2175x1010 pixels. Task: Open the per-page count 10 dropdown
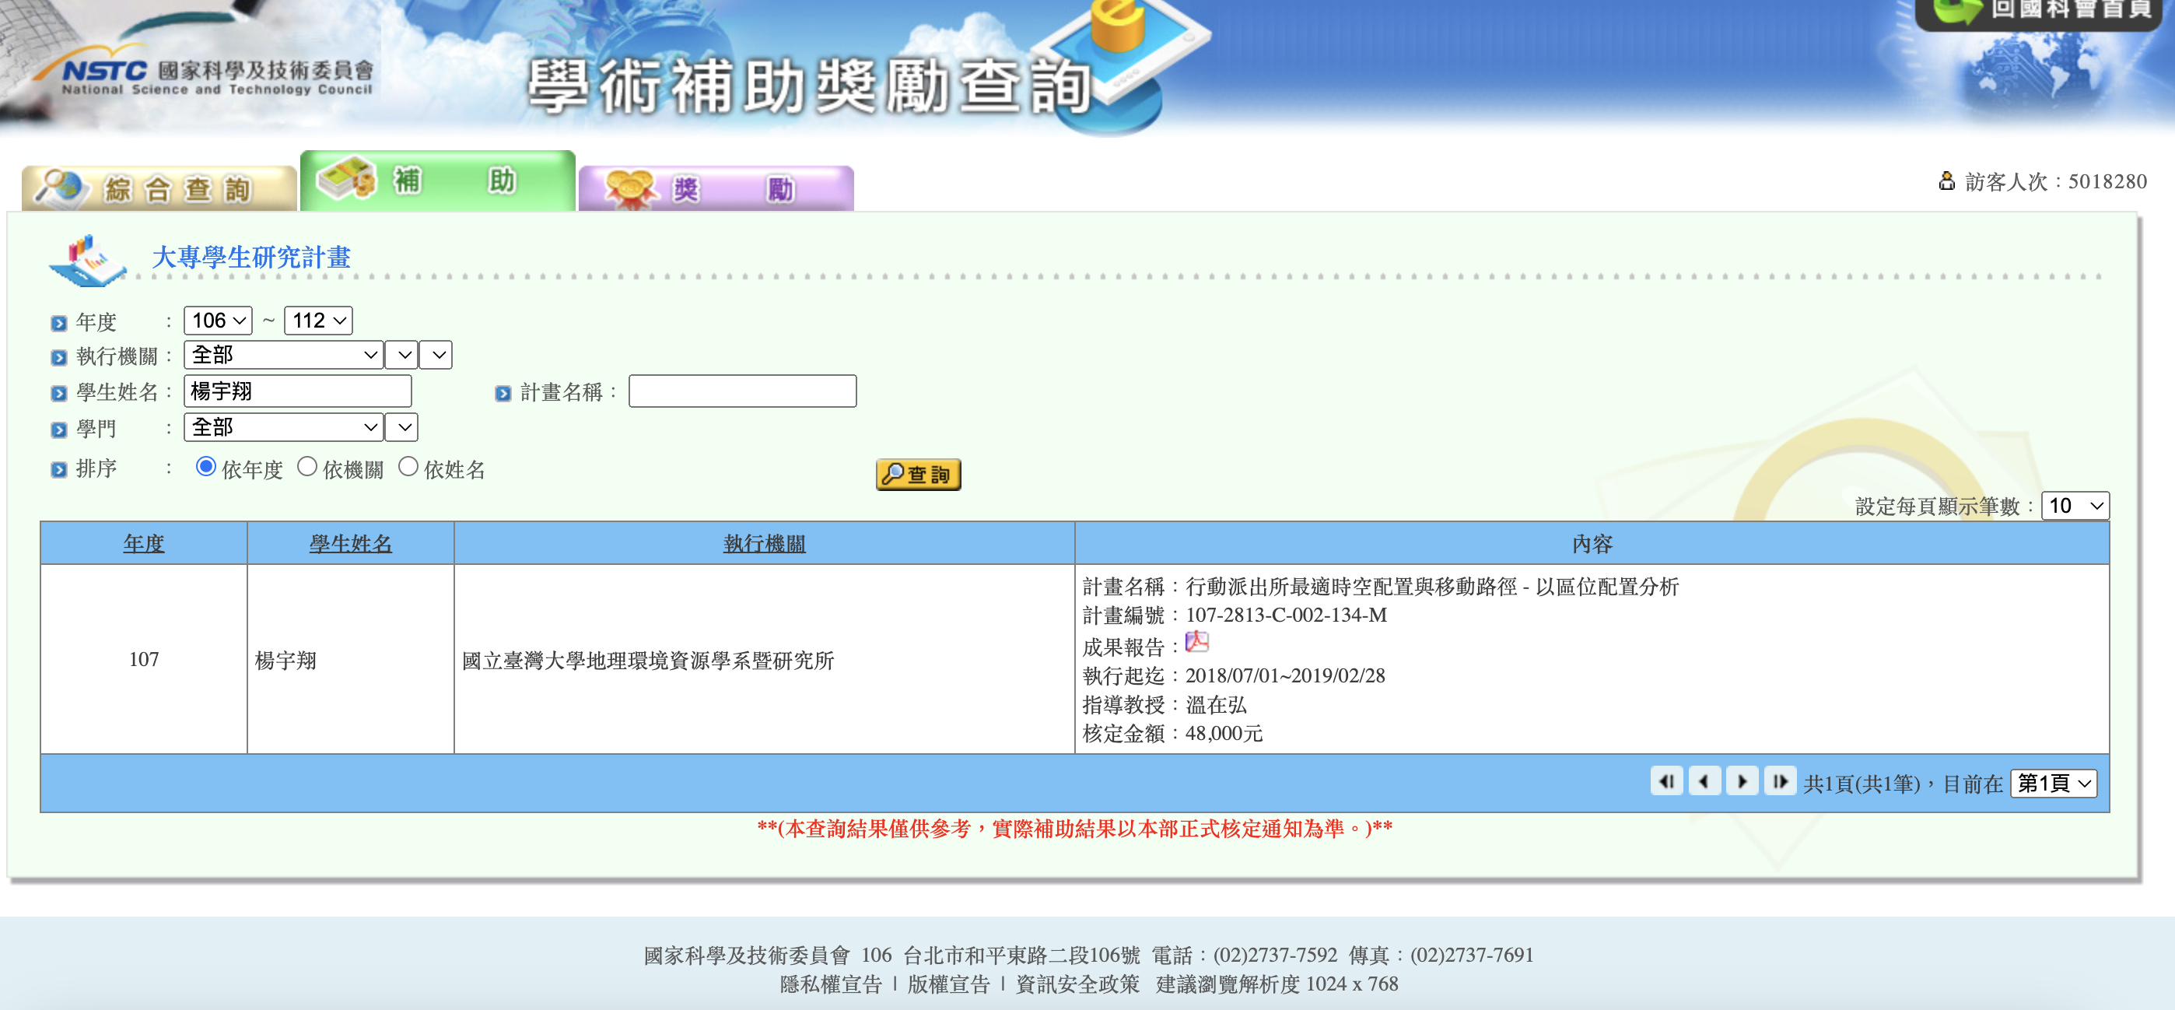coord(2074,506)
